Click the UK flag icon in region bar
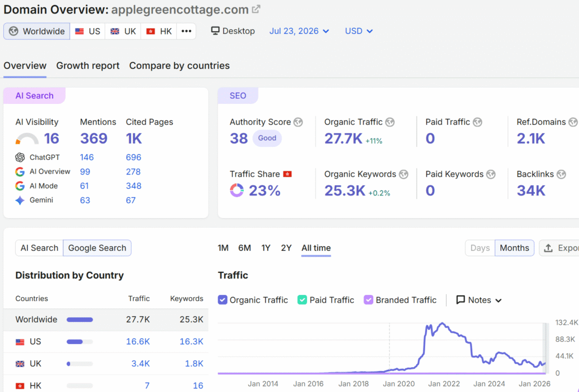Viewport: 579px width, 392px height. pyautogui.click(x=115, y=31)
